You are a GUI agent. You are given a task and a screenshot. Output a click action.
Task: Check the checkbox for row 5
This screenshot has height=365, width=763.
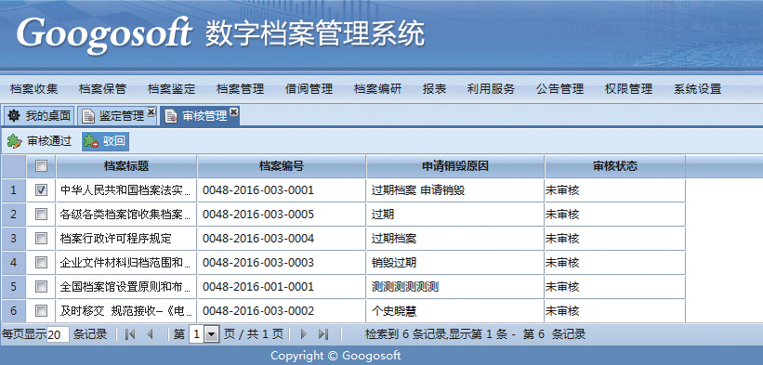[x=42, y=287]
